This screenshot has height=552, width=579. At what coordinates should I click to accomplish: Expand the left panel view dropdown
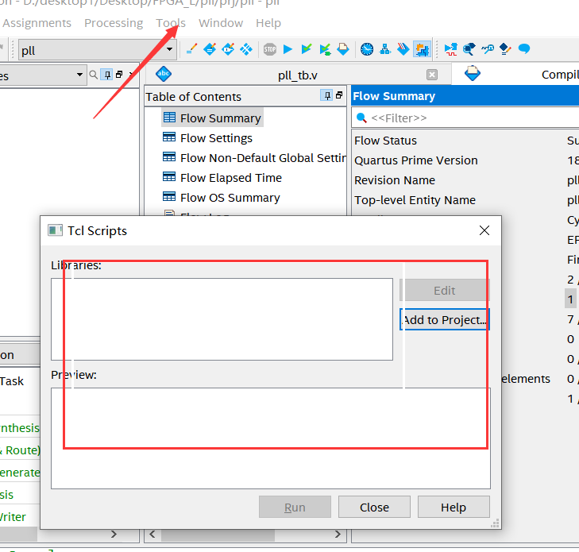[x=79, y=75]
